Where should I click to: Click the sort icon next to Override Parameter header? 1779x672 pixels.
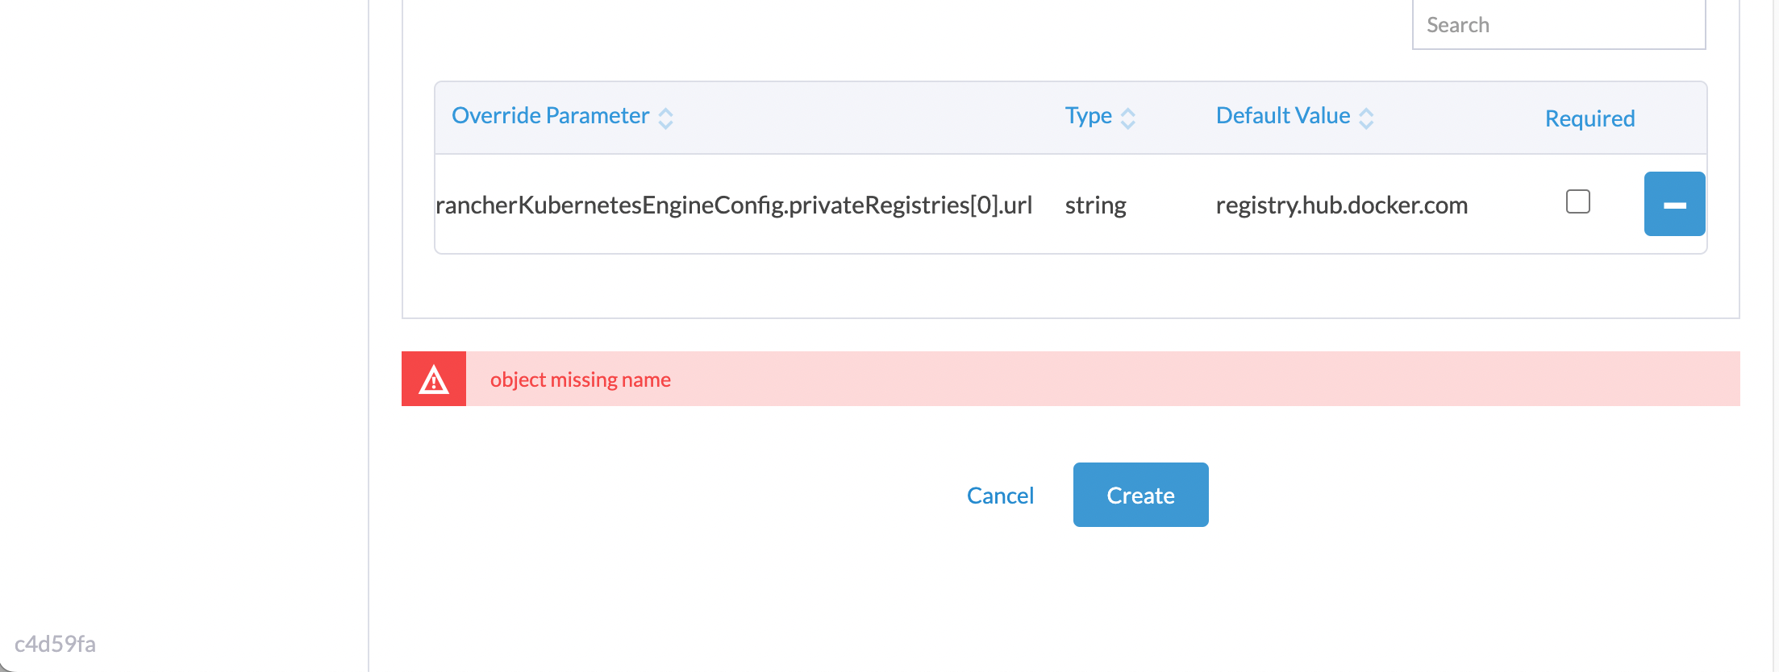[666, 118]
